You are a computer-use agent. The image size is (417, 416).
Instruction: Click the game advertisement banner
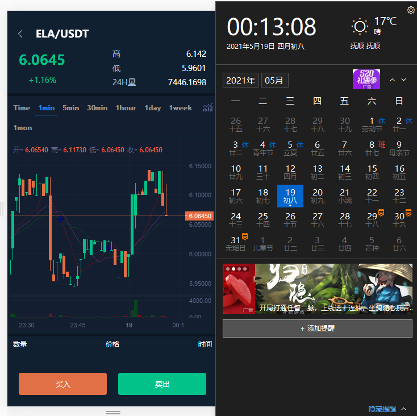click(333, 289)
